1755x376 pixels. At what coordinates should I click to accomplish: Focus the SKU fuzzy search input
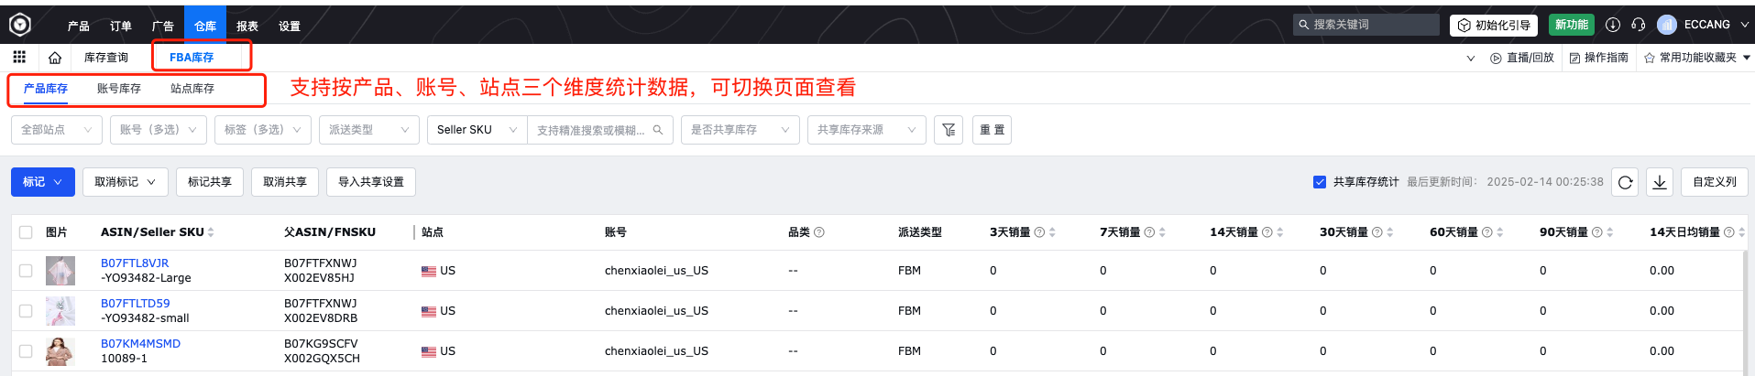click(x=600, y=130)
